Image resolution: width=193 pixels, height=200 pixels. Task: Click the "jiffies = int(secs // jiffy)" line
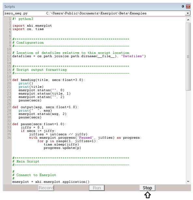click(x=58, y=134)
